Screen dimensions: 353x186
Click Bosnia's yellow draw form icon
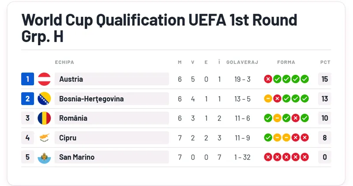pyautogui.click(x=268, y=99)
